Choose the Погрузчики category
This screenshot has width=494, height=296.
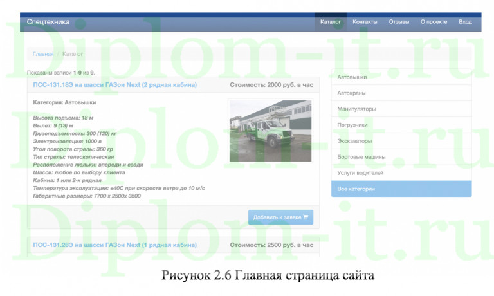[401, 125]
